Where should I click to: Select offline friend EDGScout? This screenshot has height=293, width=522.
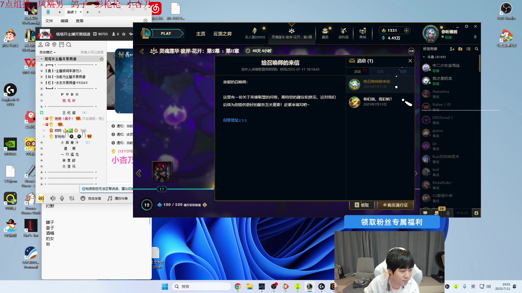[x=450, y=120]
